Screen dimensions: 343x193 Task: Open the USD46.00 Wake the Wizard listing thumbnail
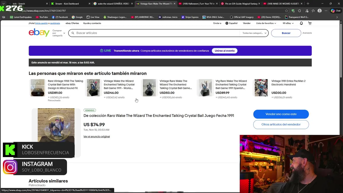(x=93, y=88)
